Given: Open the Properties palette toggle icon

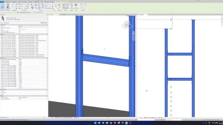Looking at the screenshot, I should (x=8, y=8).
